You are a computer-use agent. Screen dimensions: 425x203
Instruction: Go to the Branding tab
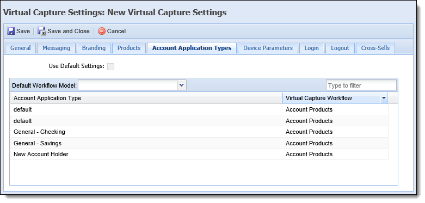tap(94, 48)
